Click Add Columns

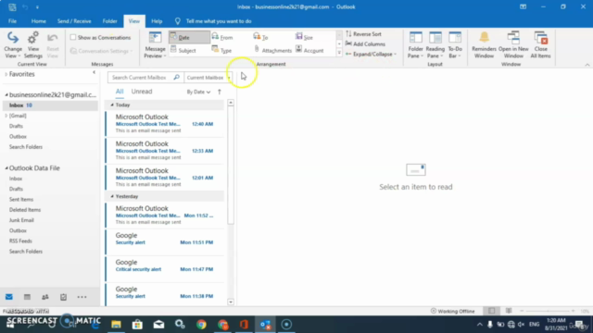[x=365, y=43]
